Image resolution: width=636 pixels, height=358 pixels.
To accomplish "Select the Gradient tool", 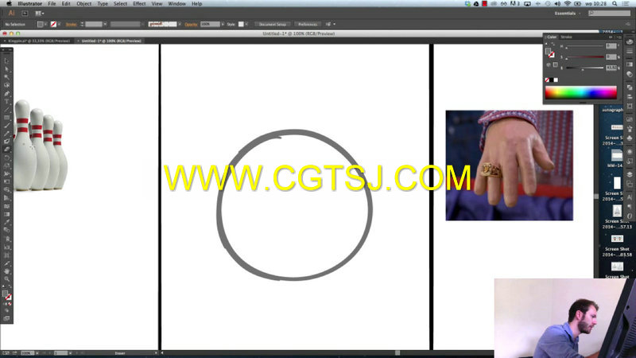I will [x=6, y=214].
